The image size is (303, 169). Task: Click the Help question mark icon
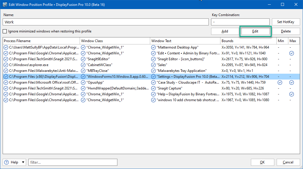point(6,162)
